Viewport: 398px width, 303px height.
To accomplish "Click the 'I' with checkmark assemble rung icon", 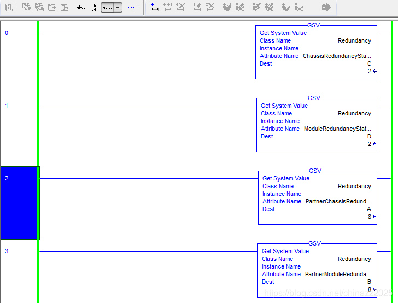I will pos(197,7).
